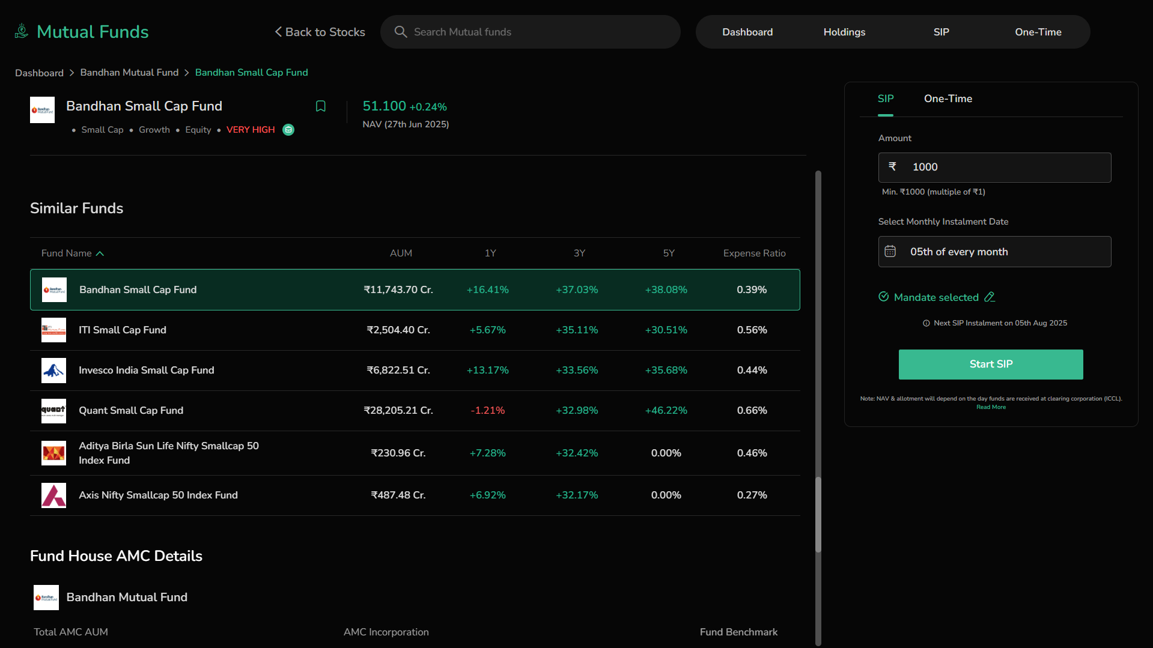
Task: Sort by the 5Y returns column header
Action: tap(669, 253)
